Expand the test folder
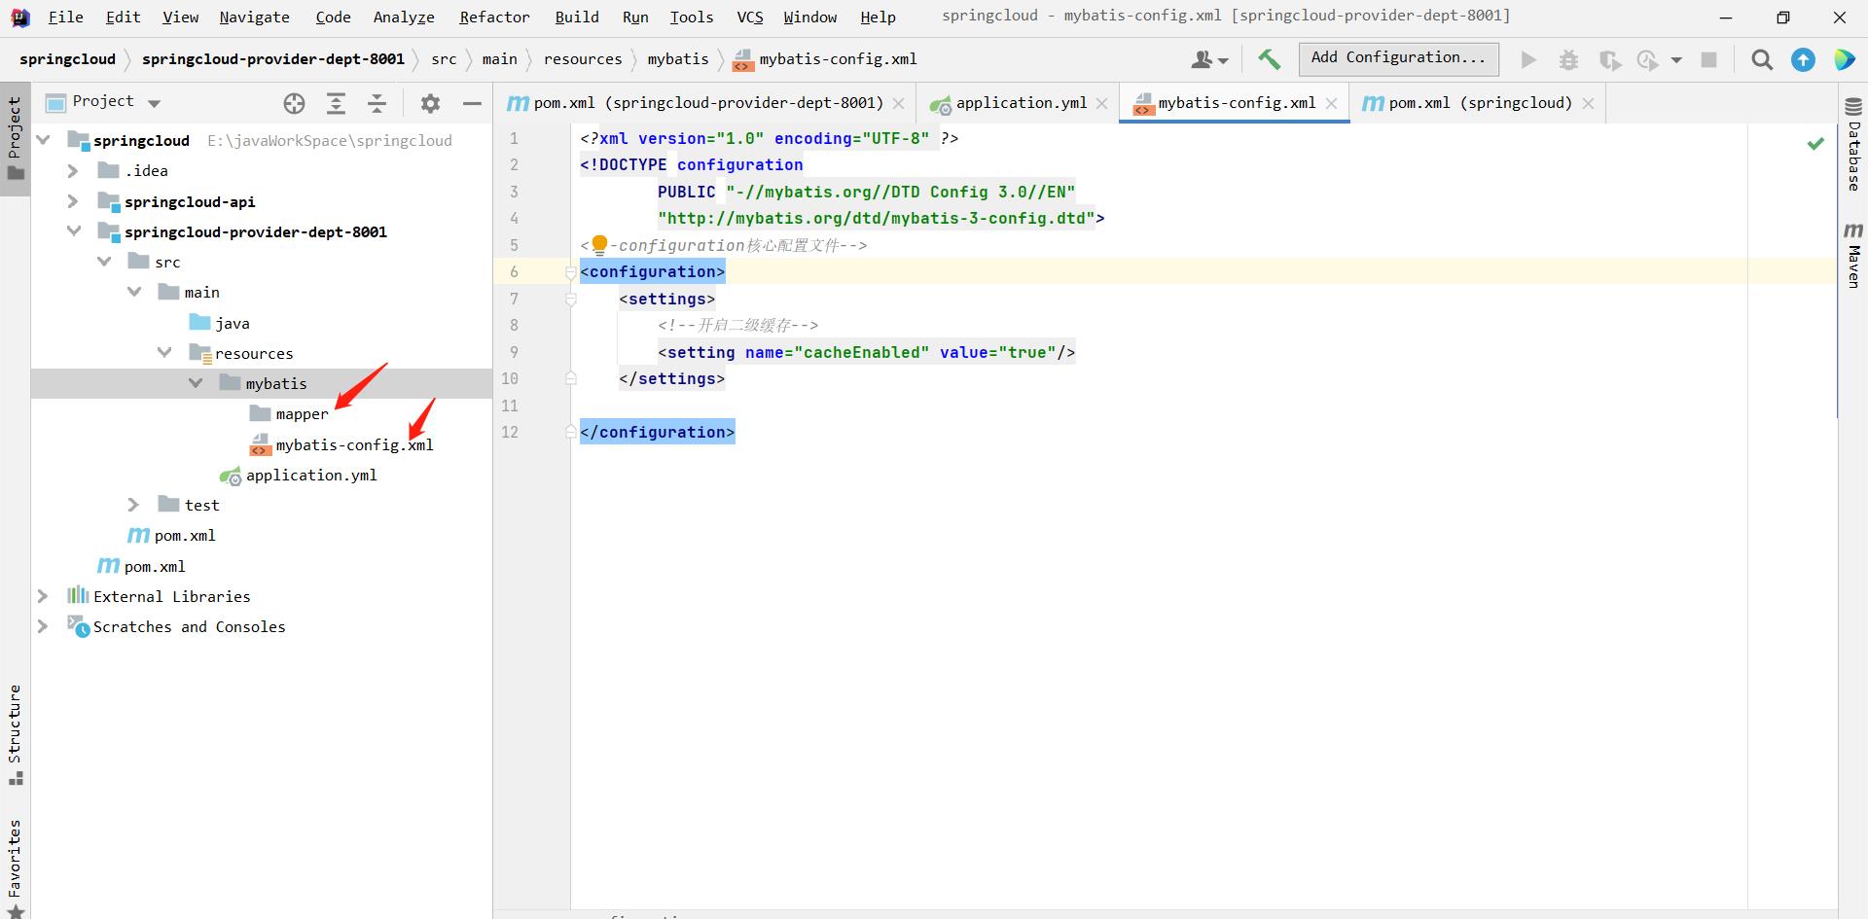 (134, 505)
